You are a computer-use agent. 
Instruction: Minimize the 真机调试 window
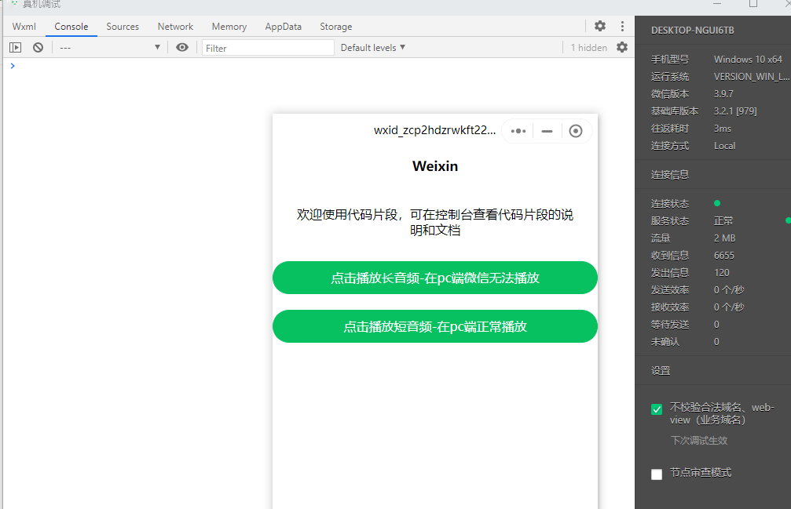717,3
